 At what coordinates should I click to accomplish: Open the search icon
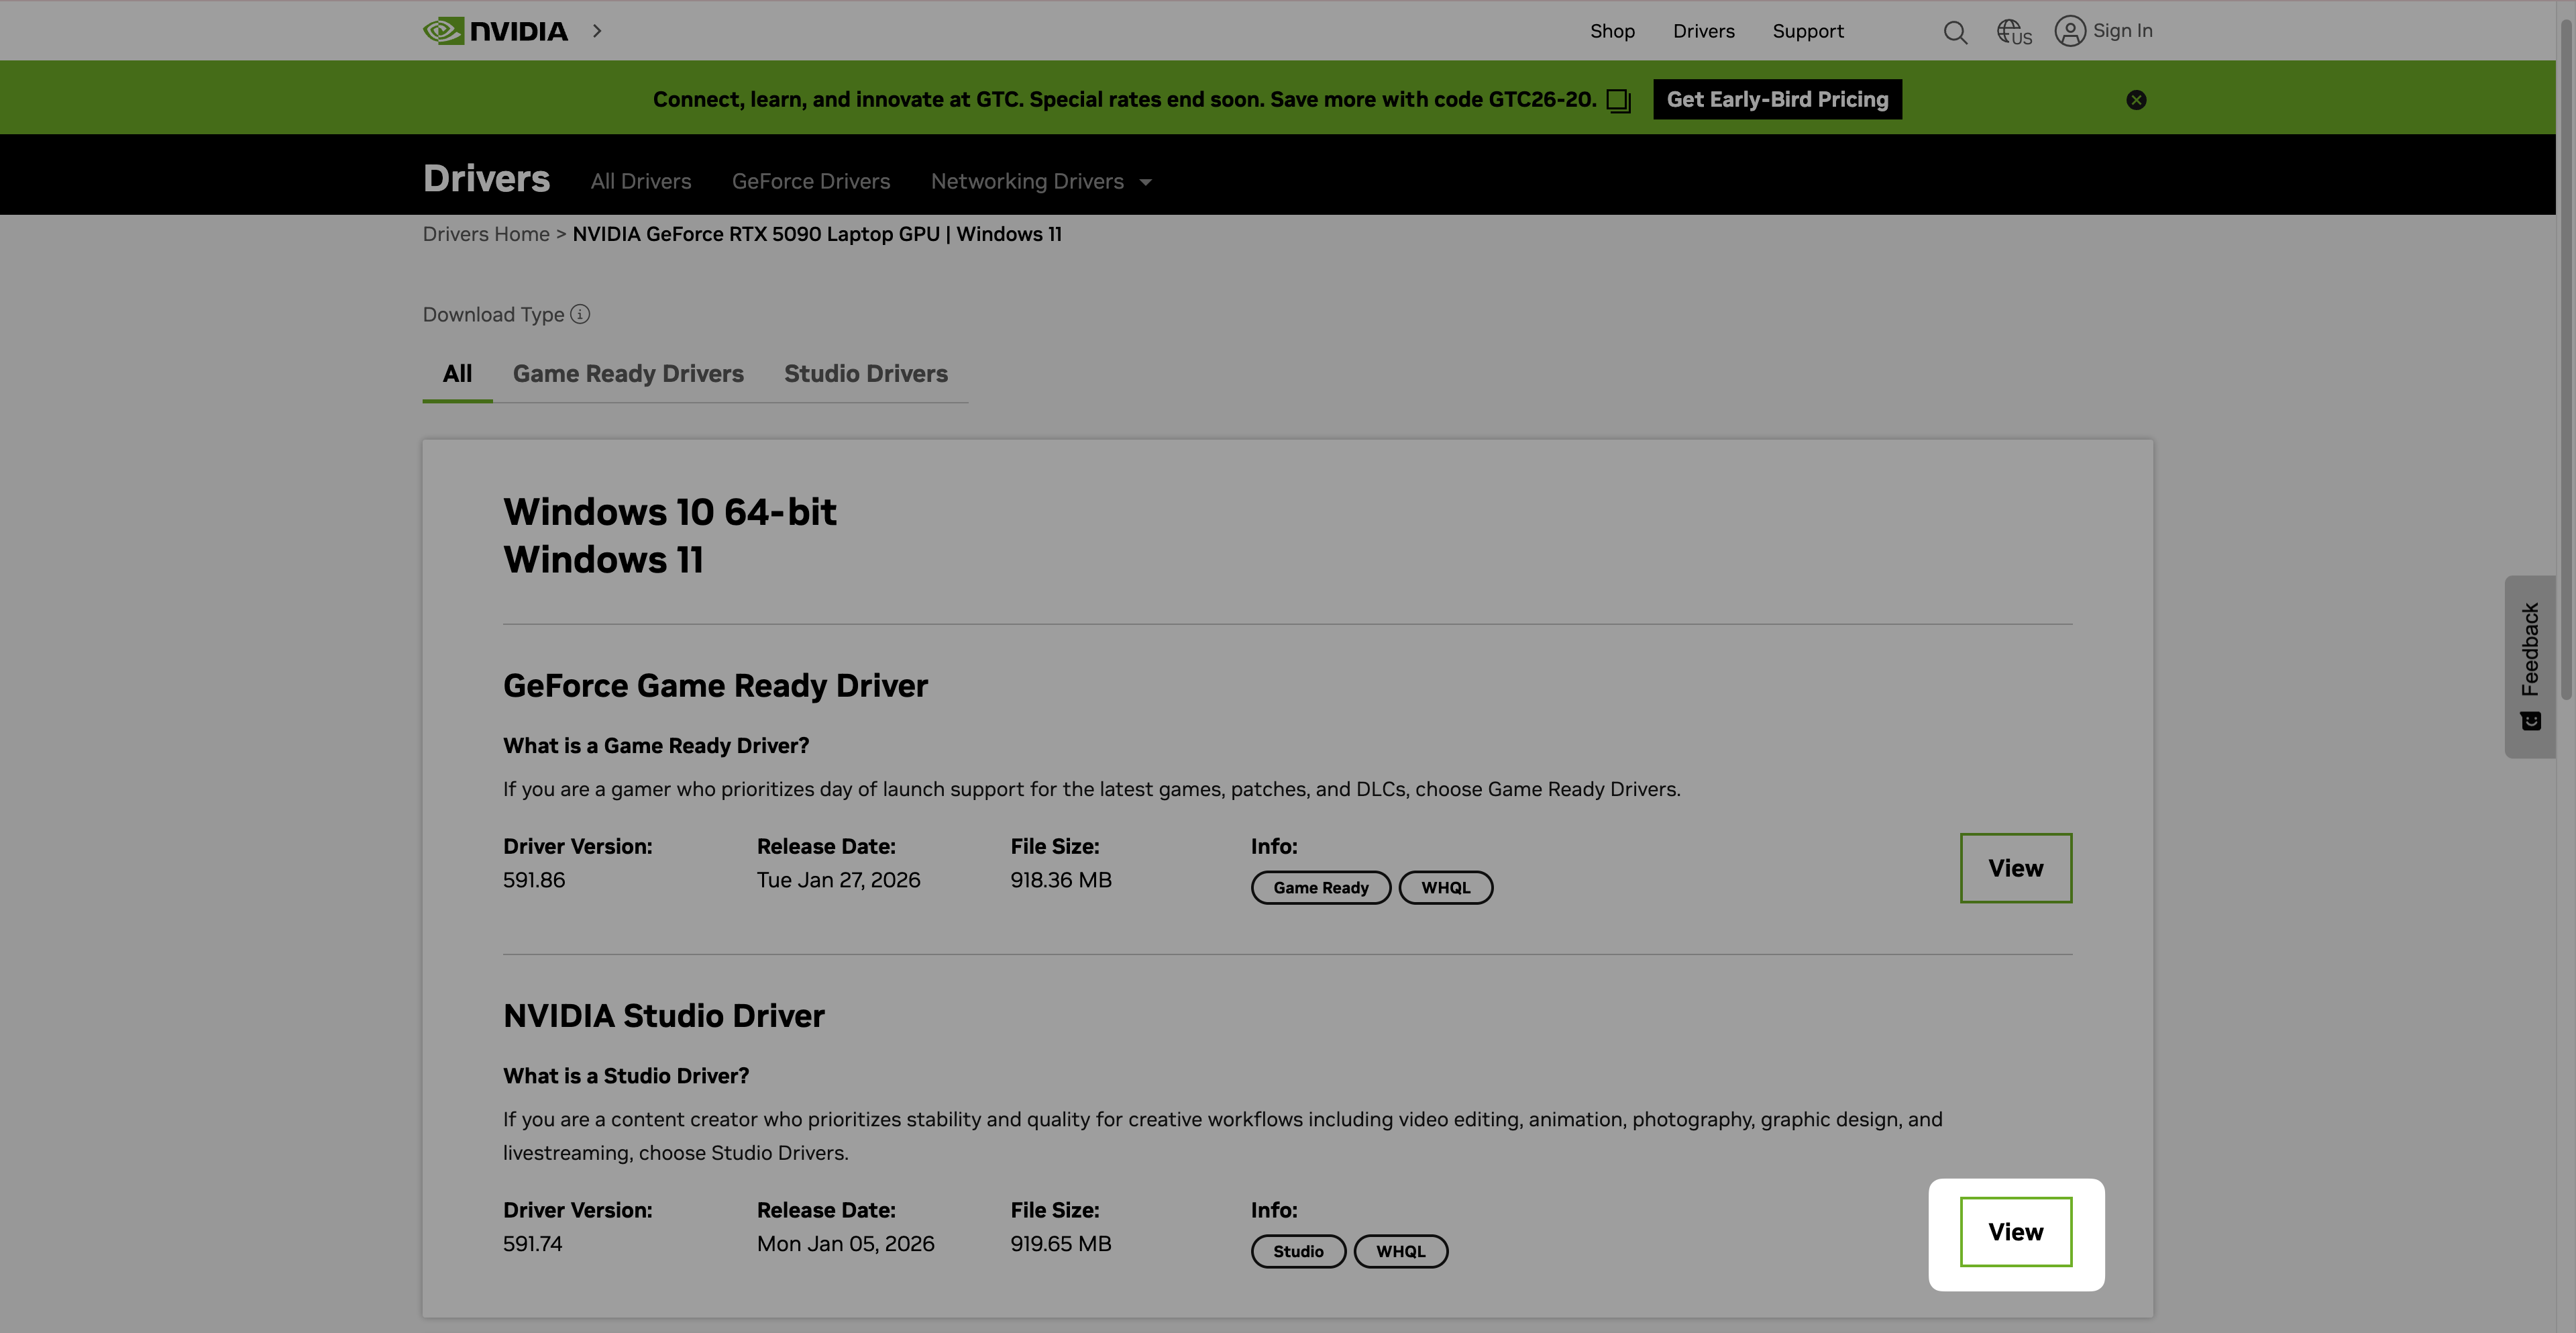[1955, 31]
